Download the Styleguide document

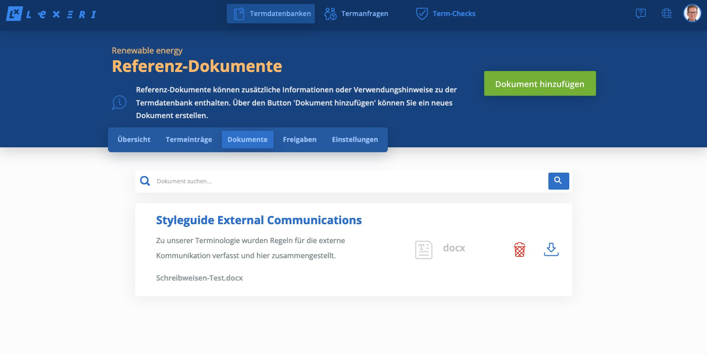click(551, 249)
